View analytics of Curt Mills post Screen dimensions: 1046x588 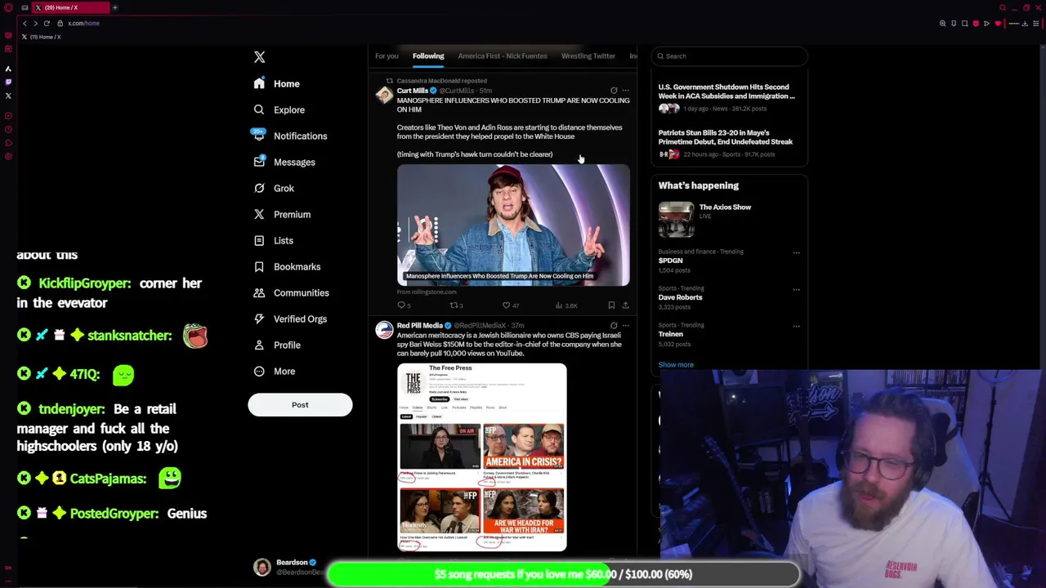(559, 305)
